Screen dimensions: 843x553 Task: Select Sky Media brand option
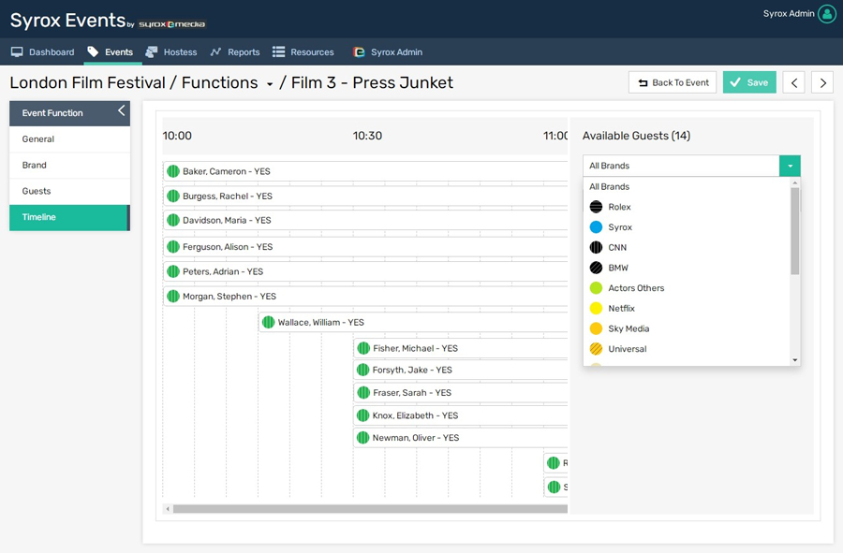pyautogui.click(x=688, y=328)
